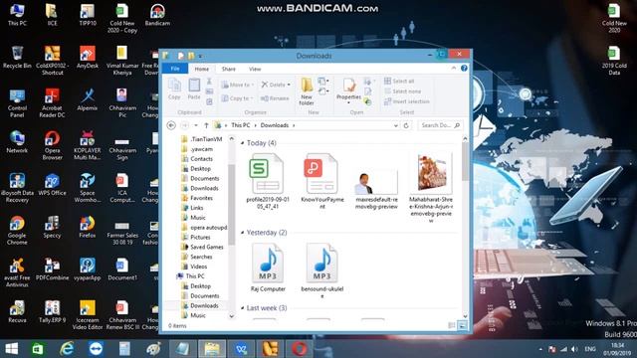Select .TianTianVM folder in navigation pane
This screenshot has width=637, height=358.
coord(202,139)
